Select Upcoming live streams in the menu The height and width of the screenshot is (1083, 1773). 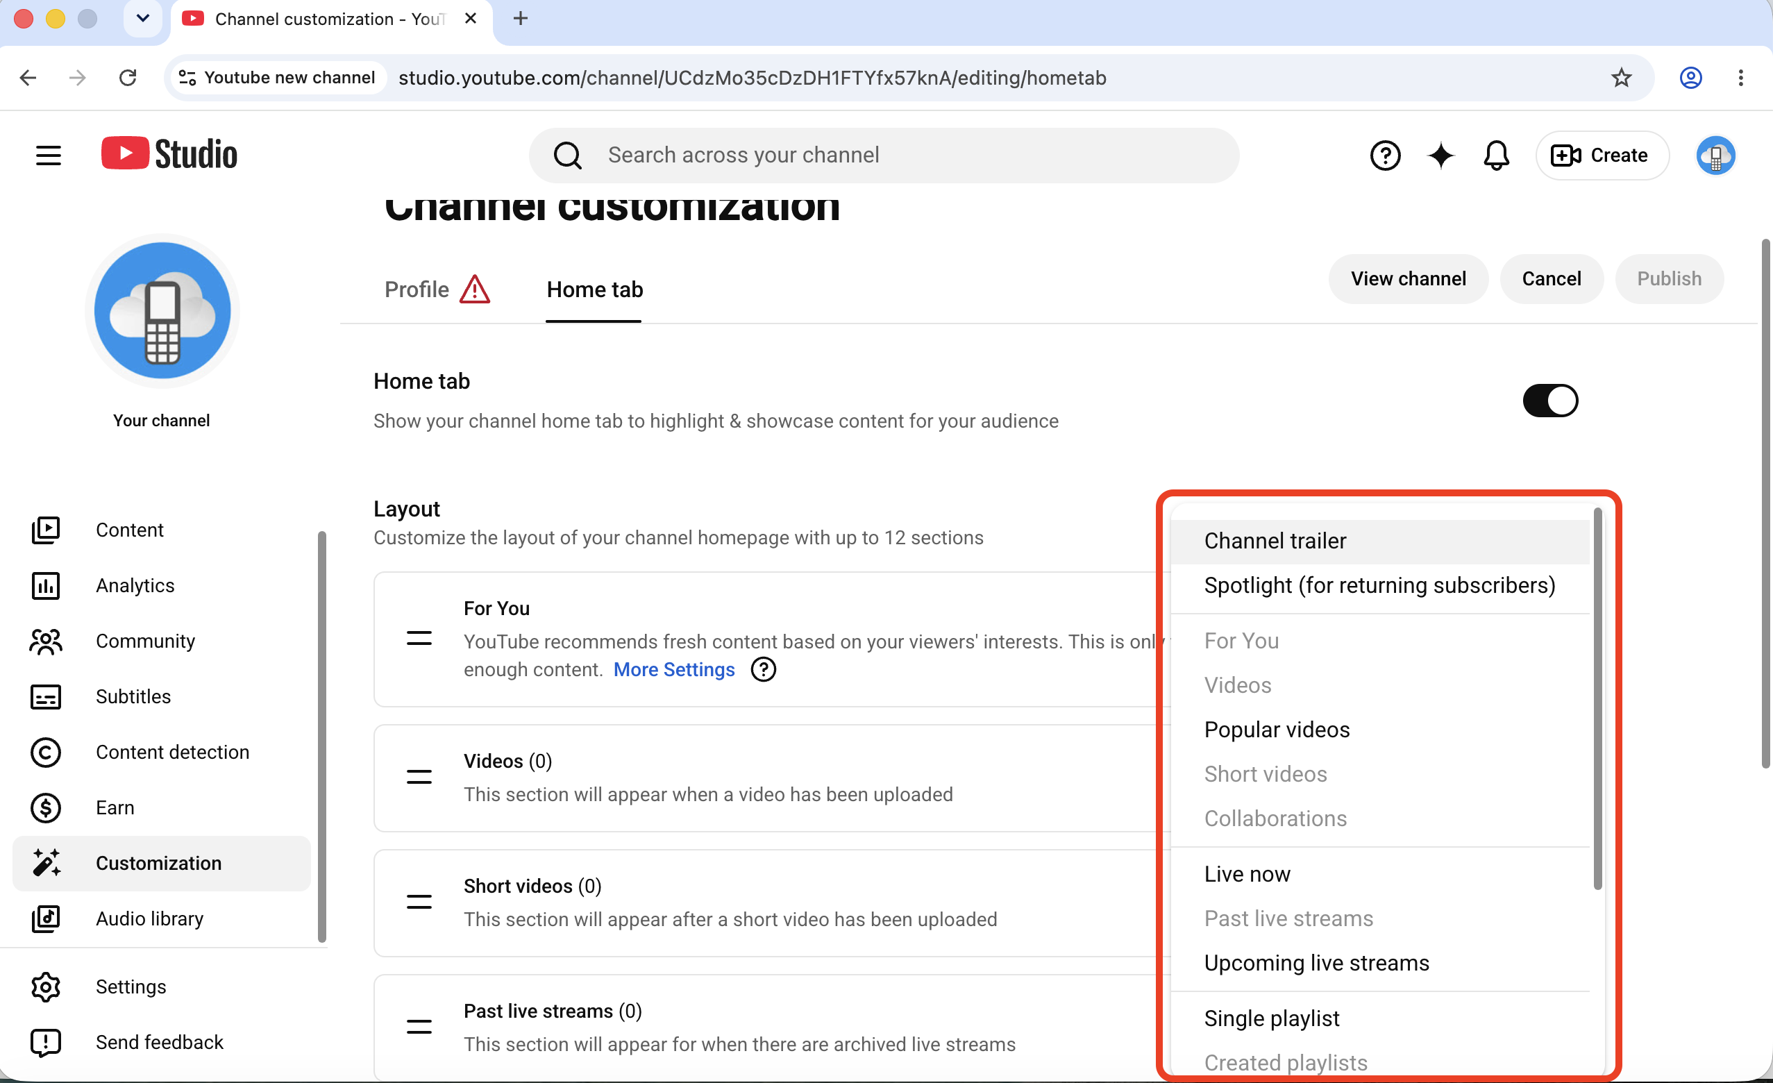point(1380,963)
